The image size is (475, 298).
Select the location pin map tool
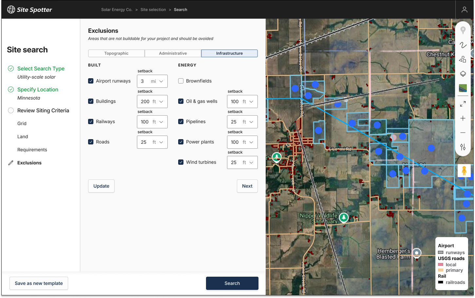463,30
